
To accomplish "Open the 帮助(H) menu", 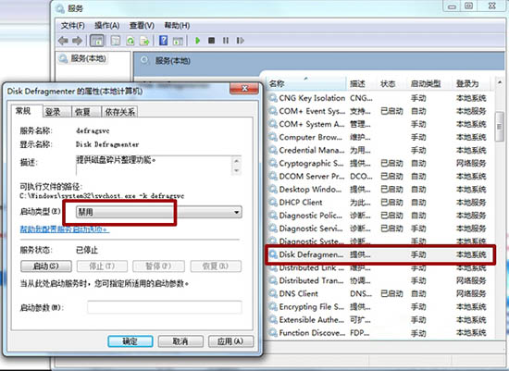I will point(177,25).
